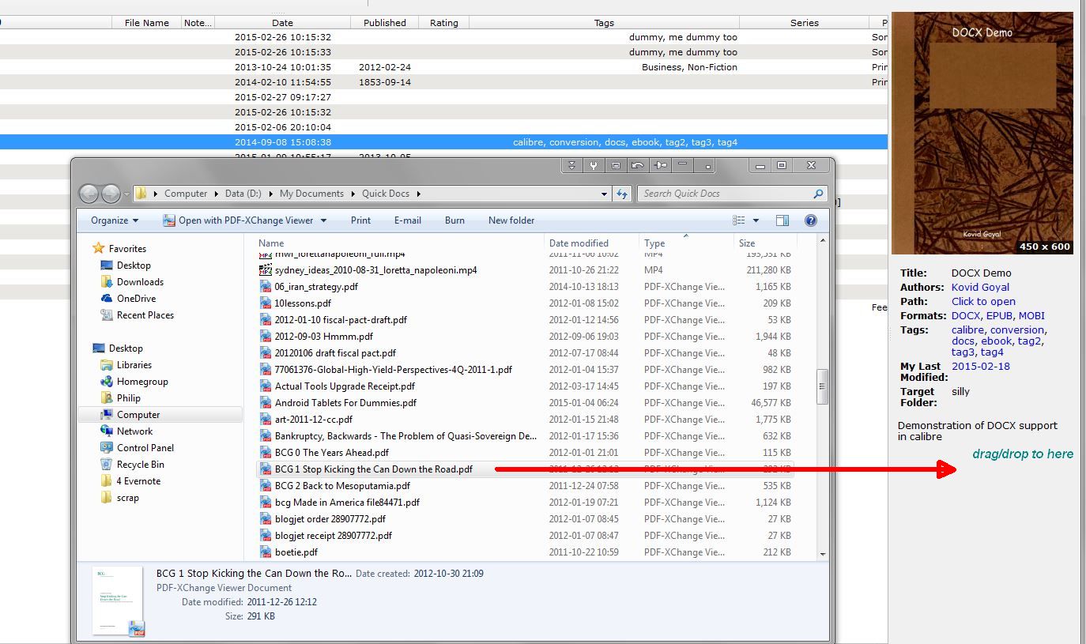Click the Rating column header in calibre
The image size is (1086, 644).
coord(444,23)
